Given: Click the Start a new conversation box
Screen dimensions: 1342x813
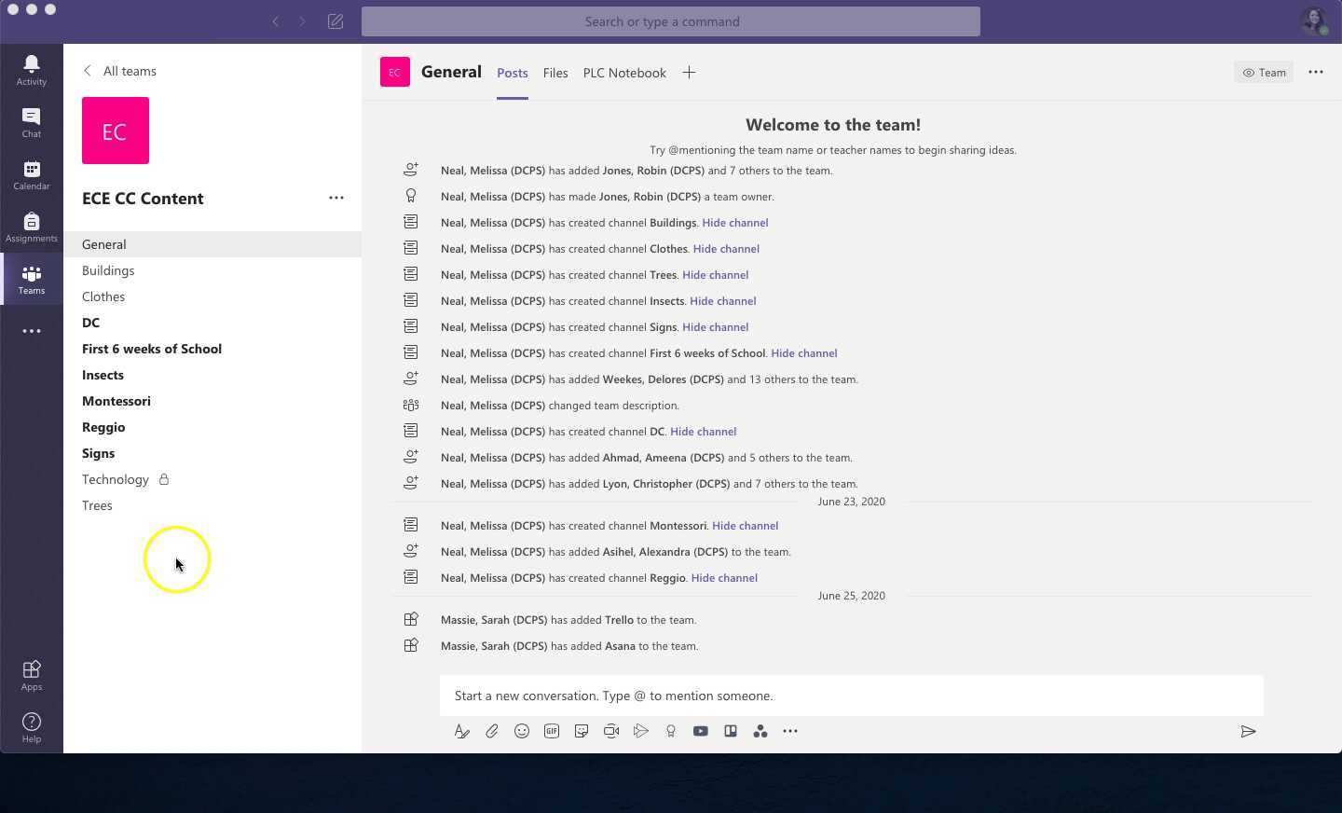Looking at the screenshot, I should point(852,696).
